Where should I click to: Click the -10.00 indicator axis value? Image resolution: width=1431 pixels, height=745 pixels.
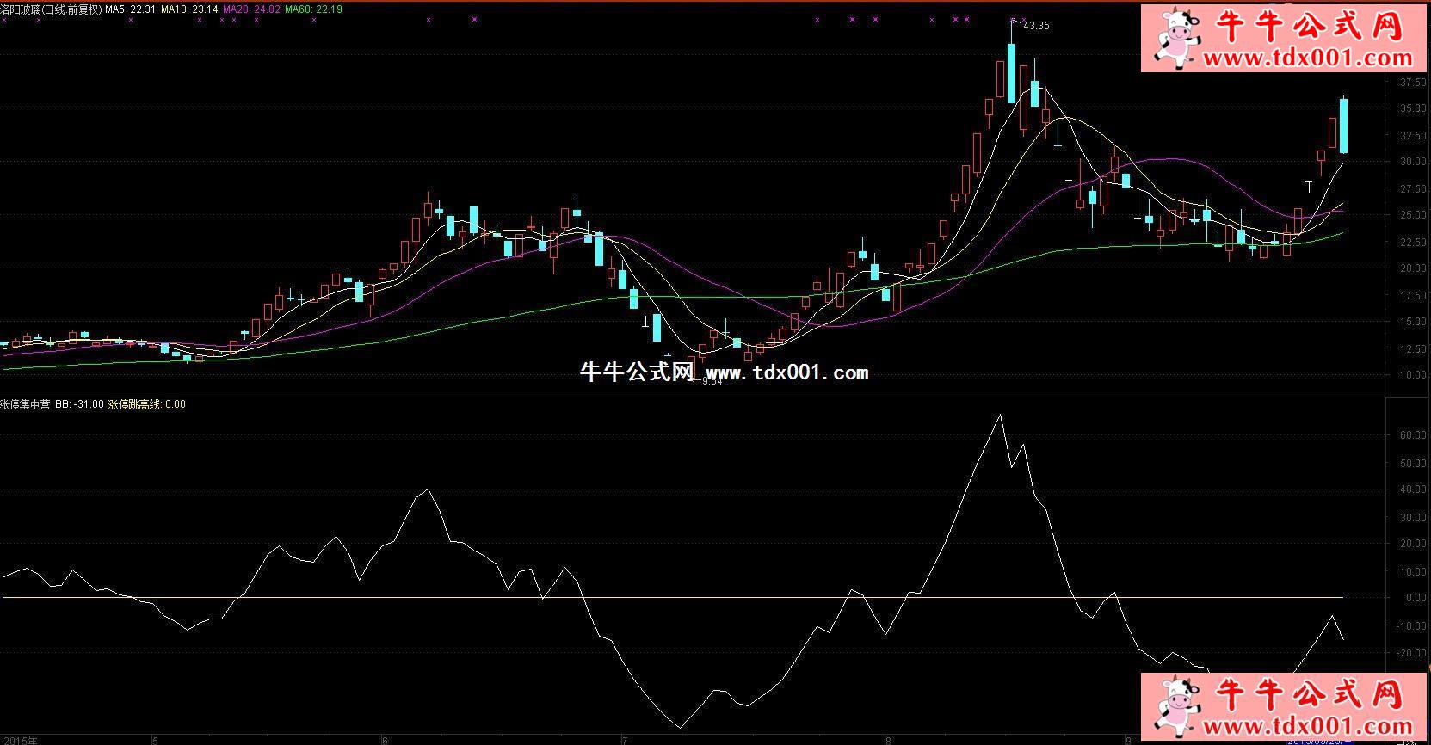1411,626
